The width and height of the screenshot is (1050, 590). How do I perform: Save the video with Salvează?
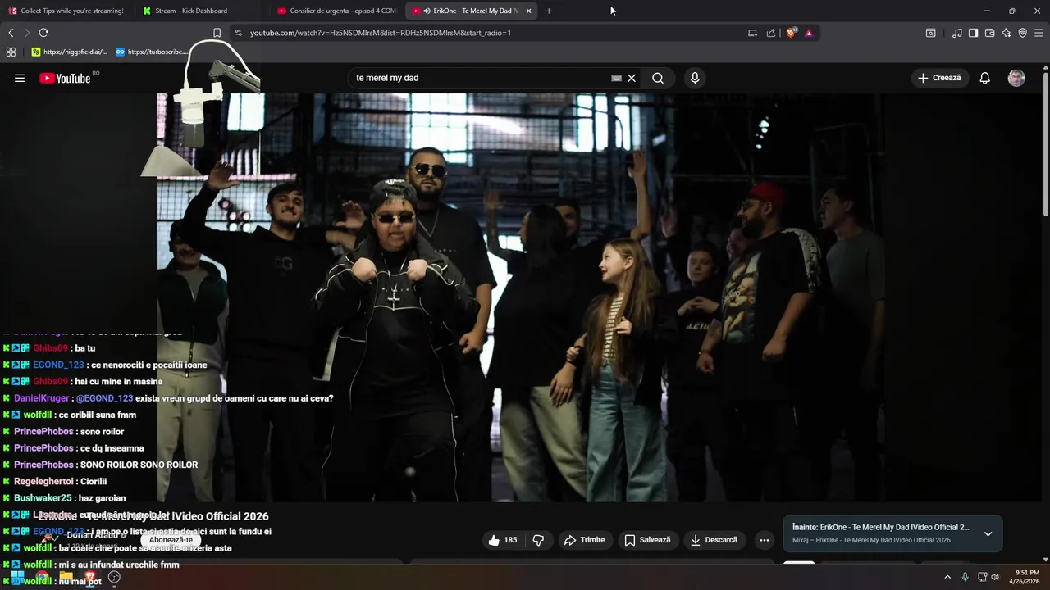[647, 540]
